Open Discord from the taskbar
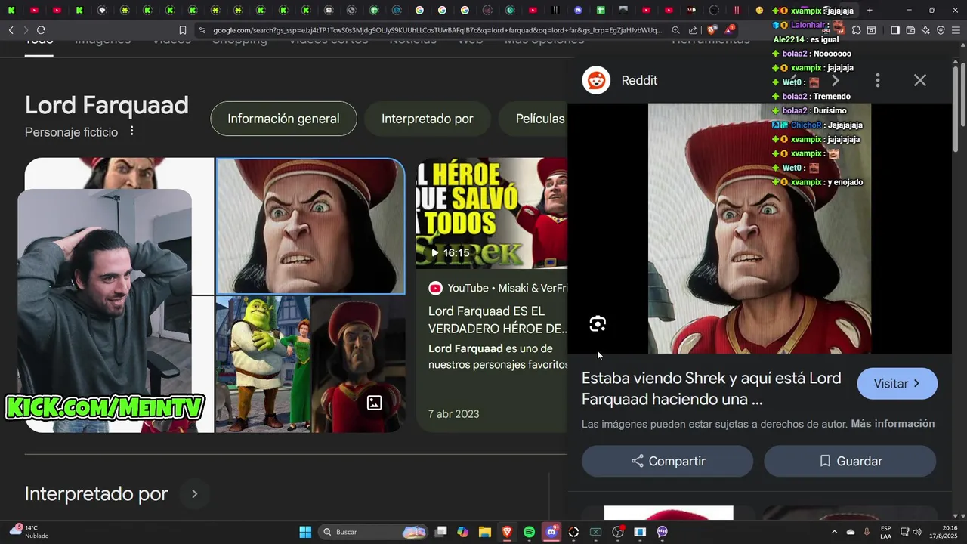Viewport: 967px width, 544px height. pyautogui.click(x=551, y=532)
